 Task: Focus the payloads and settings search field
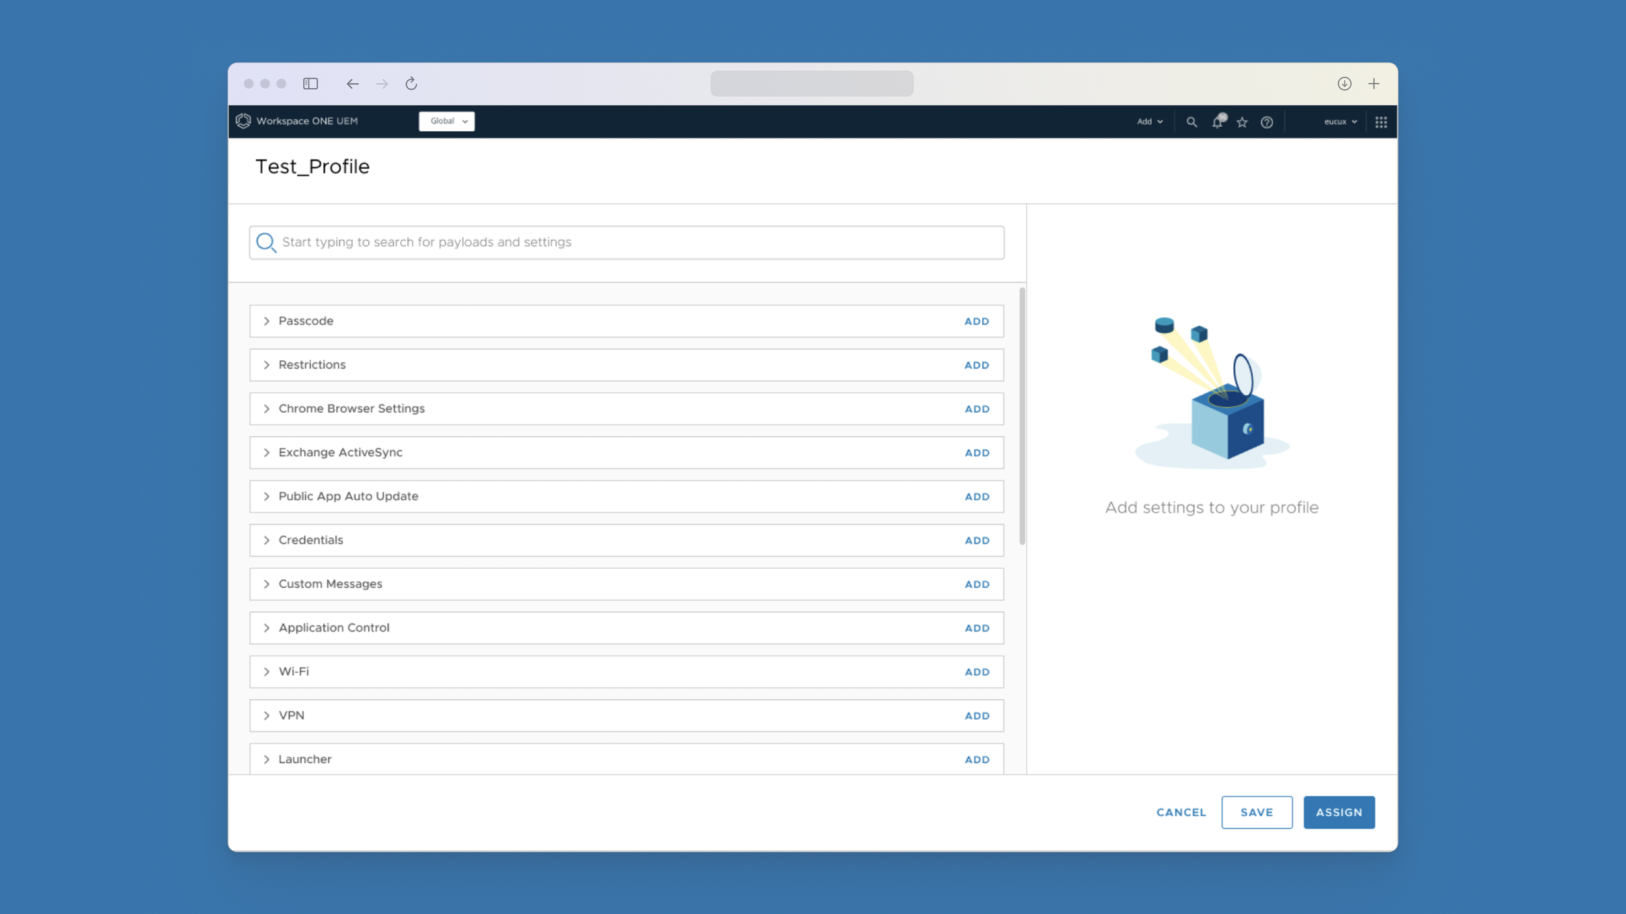tap(626, 242)
